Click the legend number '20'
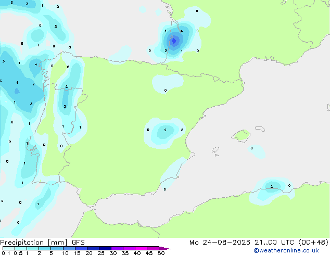 tap(89, 253)
